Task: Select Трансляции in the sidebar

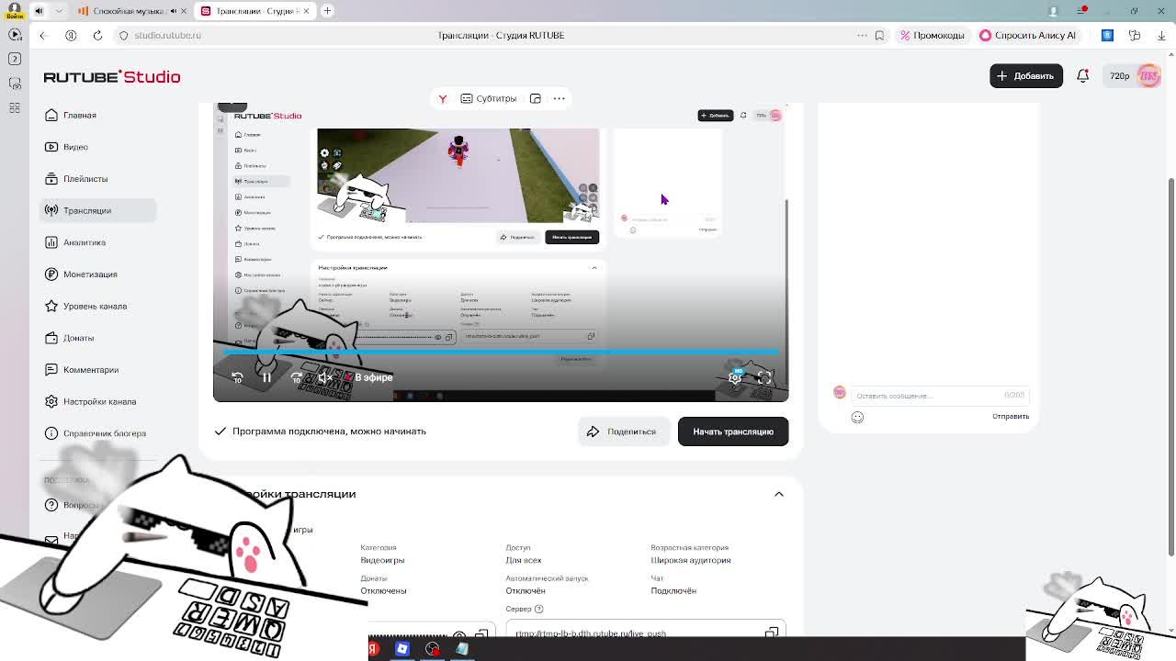Action: coord(97,210)
